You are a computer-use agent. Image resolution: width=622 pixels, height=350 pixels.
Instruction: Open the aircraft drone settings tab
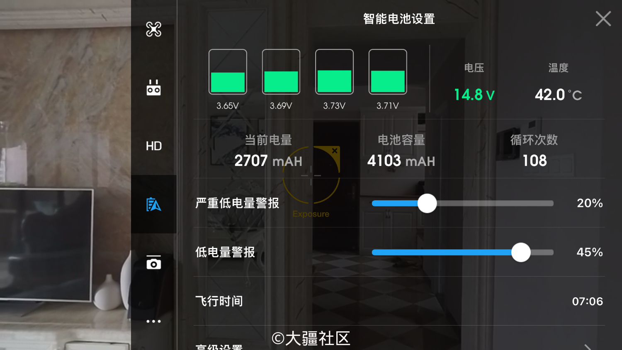(153, 29)
